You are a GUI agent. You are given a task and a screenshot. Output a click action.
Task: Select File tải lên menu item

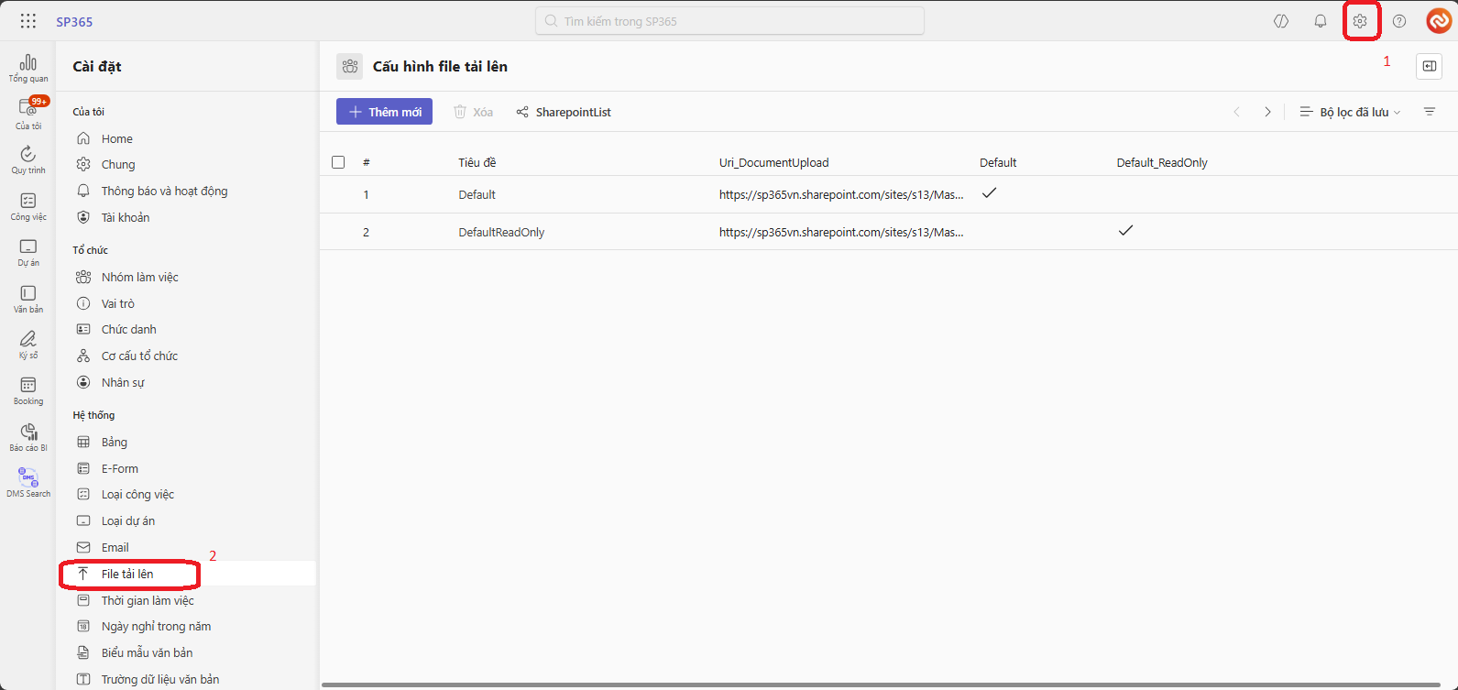click(x=127, y=574)
